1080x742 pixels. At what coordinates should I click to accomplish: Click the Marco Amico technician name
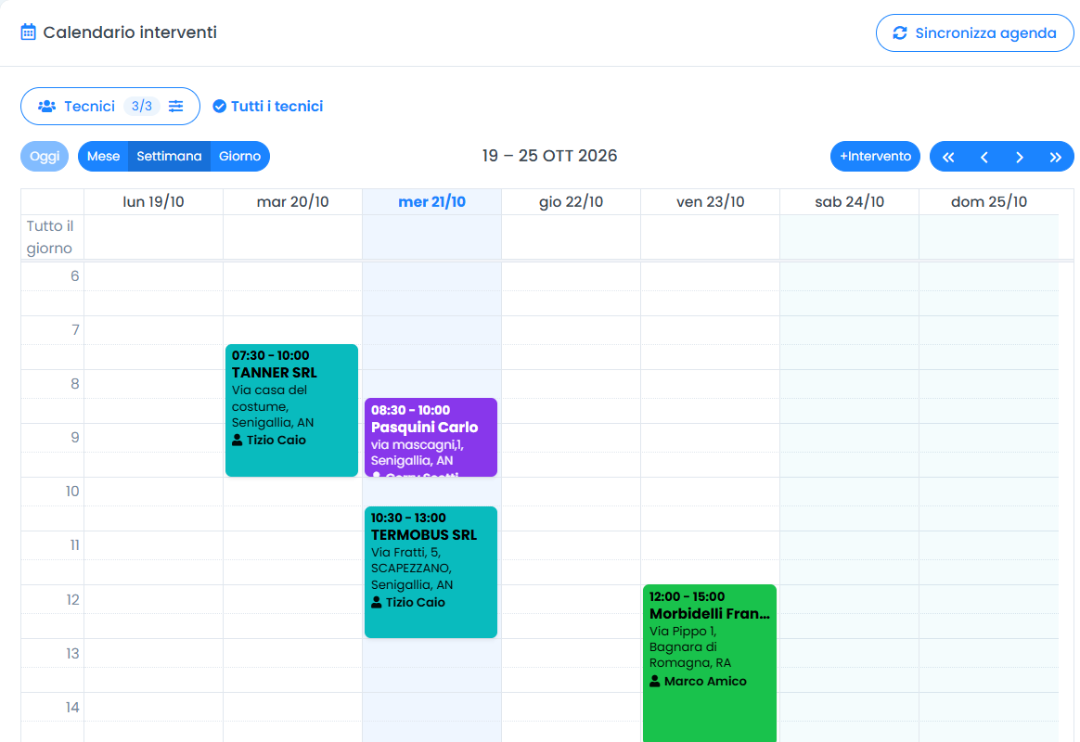705,681
